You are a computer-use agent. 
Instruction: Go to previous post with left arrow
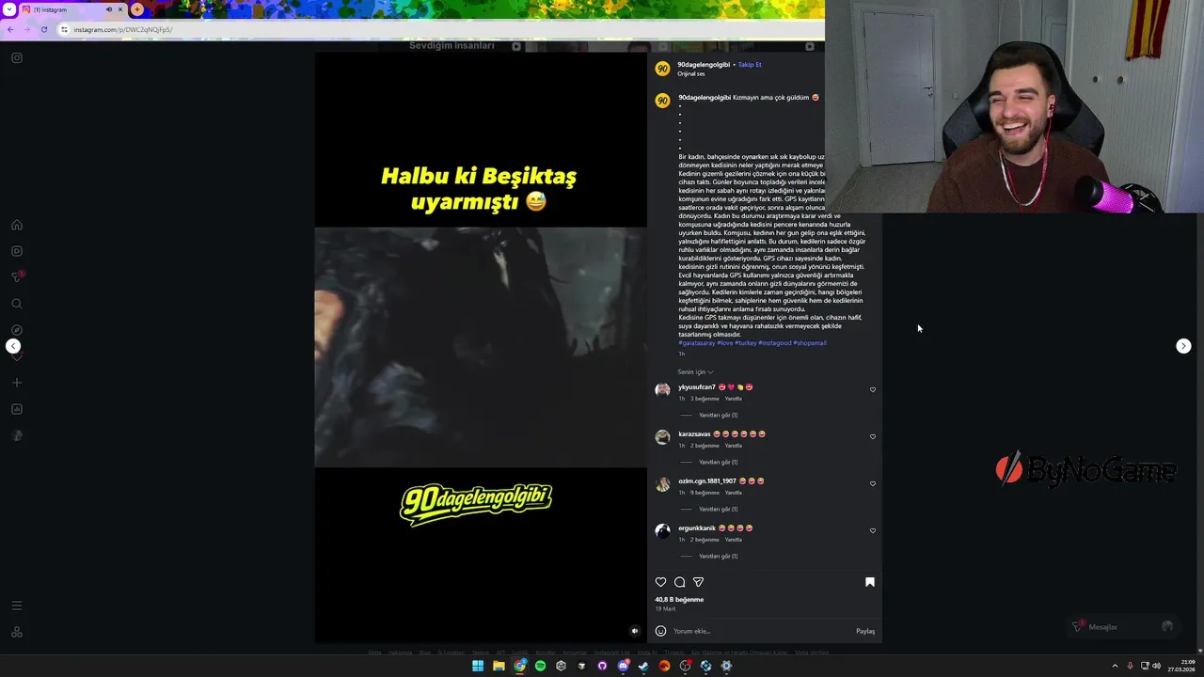13,346
